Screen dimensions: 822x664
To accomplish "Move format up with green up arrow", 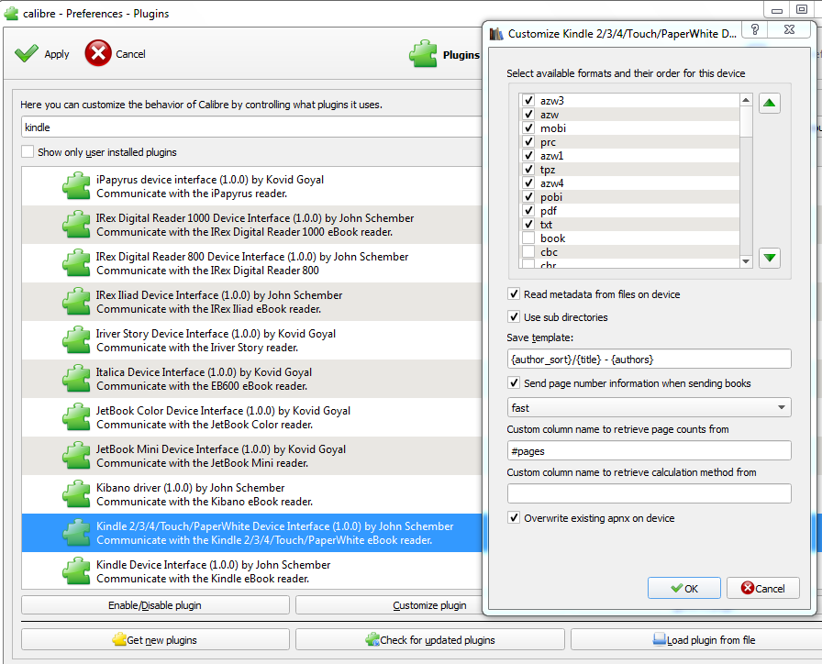I will tap(769, 104).
